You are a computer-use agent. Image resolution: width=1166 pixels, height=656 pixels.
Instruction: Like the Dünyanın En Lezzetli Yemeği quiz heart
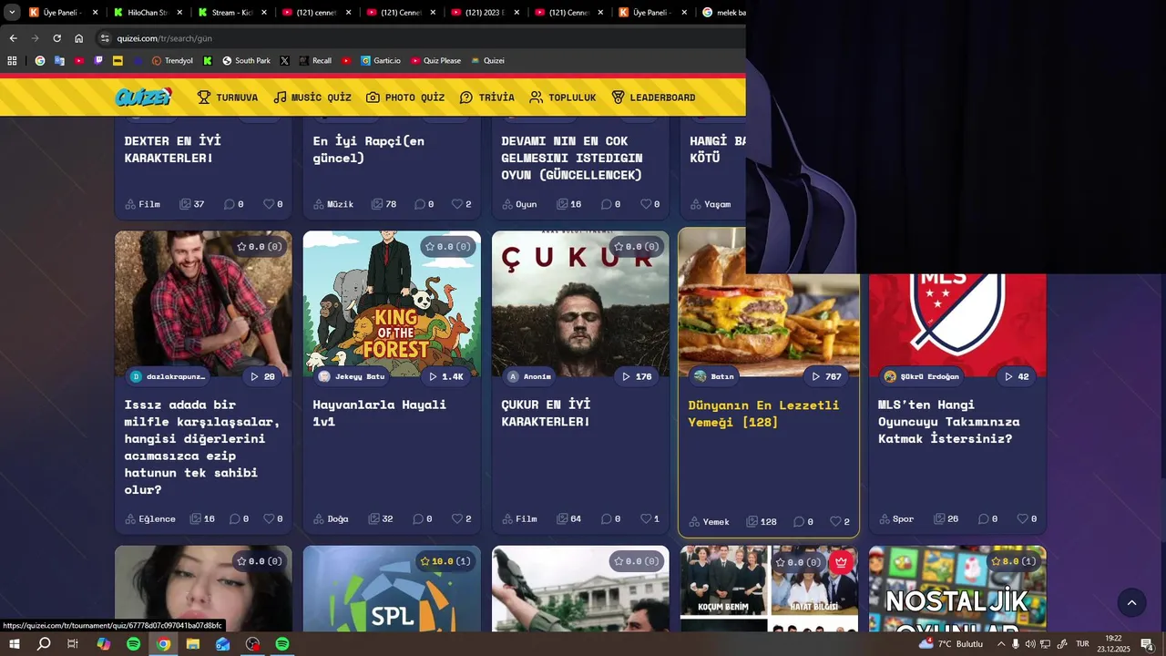tap(835, 521)
